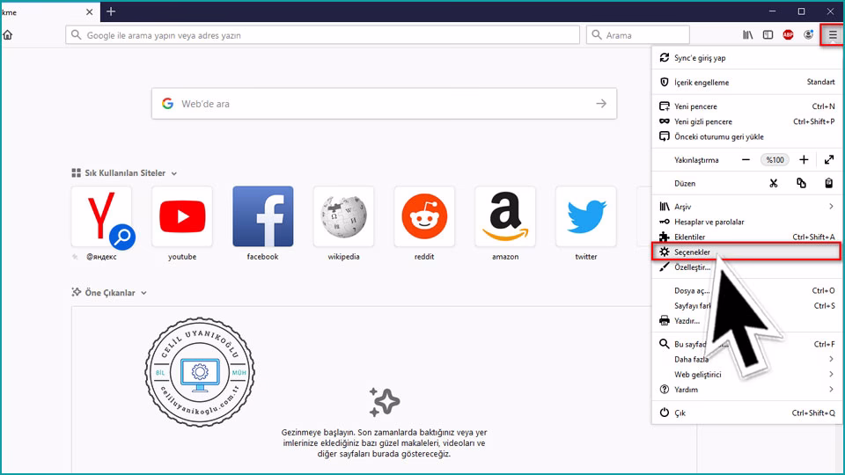The image size is (845, 475).
Task: Open the Yandex top site tile
Action: point(101,216)
